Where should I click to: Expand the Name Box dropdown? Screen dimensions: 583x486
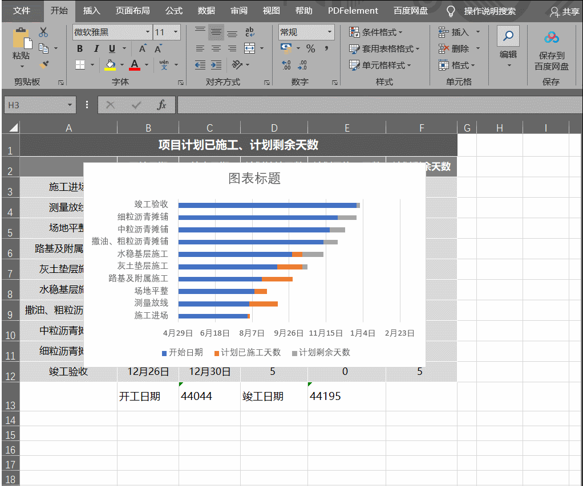tap(70, 105)
